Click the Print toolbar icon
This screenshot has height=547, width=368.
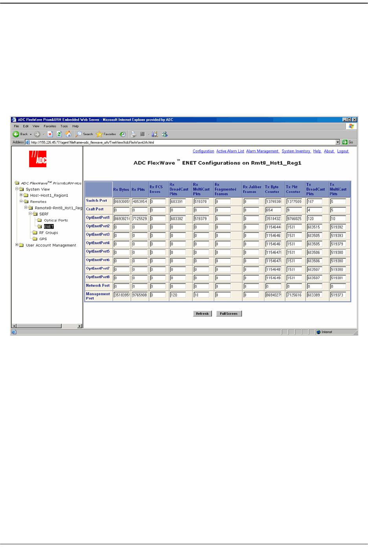pos(133,134)
